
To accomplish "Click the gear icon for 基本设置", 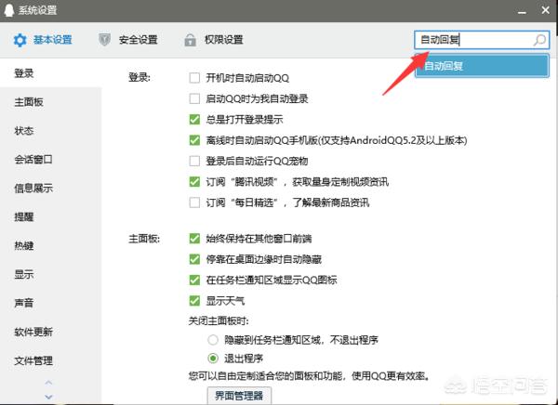I will click(20, 40).
